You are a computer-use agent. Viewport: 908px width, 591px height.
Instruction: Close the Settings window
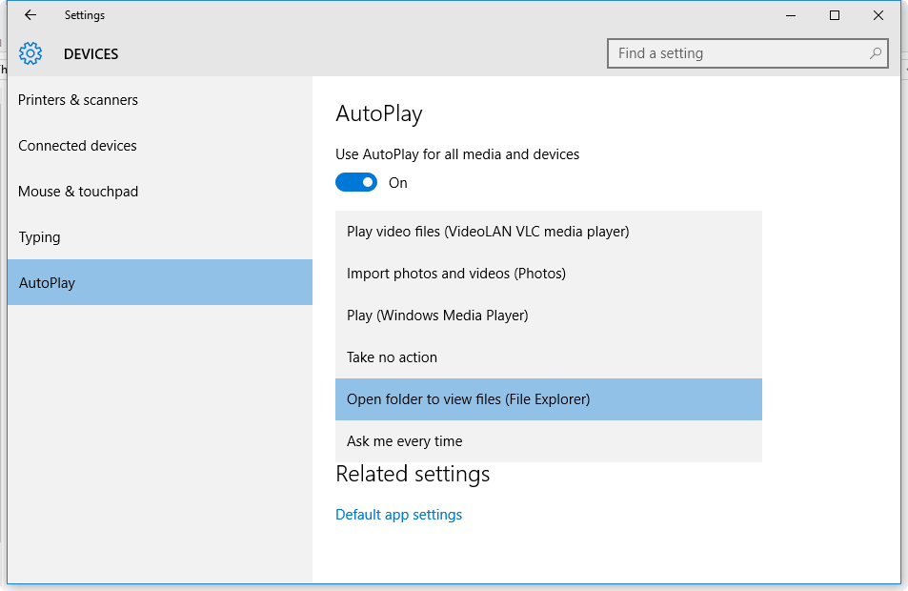click(x=878, y=15)
